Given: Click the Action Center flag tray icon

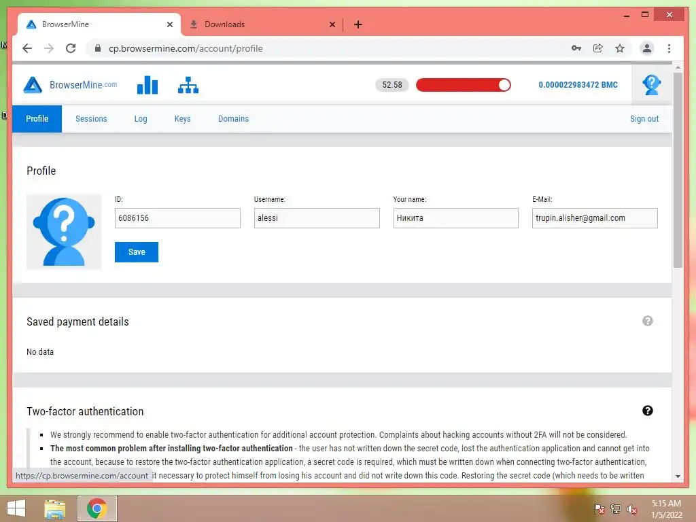Looking at the screenshot, I should click(599, 509).
